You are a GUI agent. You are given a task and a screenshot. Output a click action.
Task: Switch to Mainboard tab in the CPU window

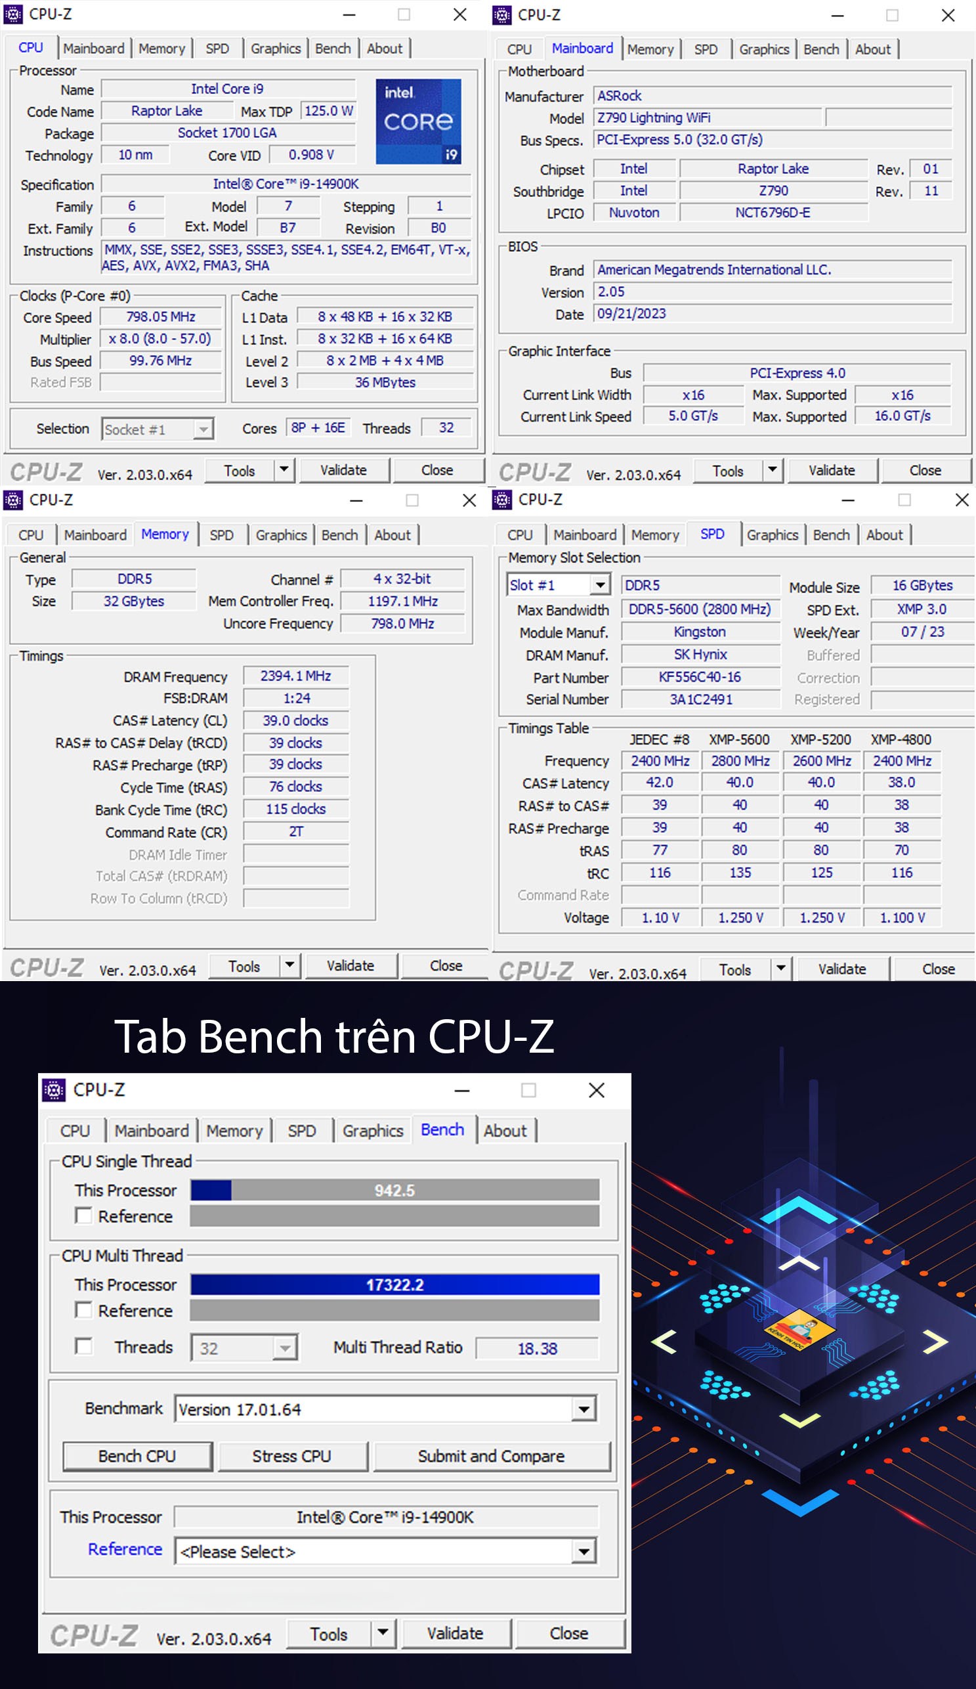pos(94,48)
